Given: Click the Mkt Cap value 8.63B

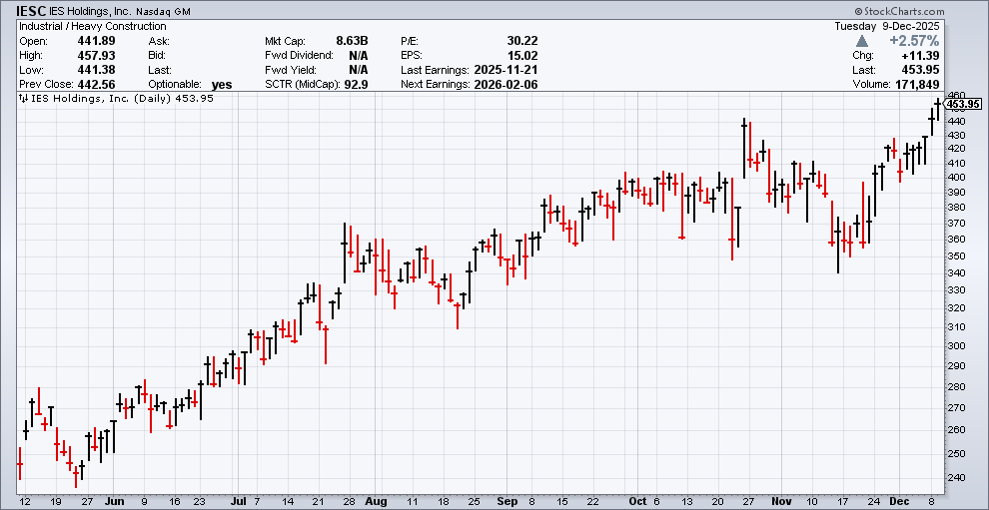Looking at the screenshot, I should (352, 40).
